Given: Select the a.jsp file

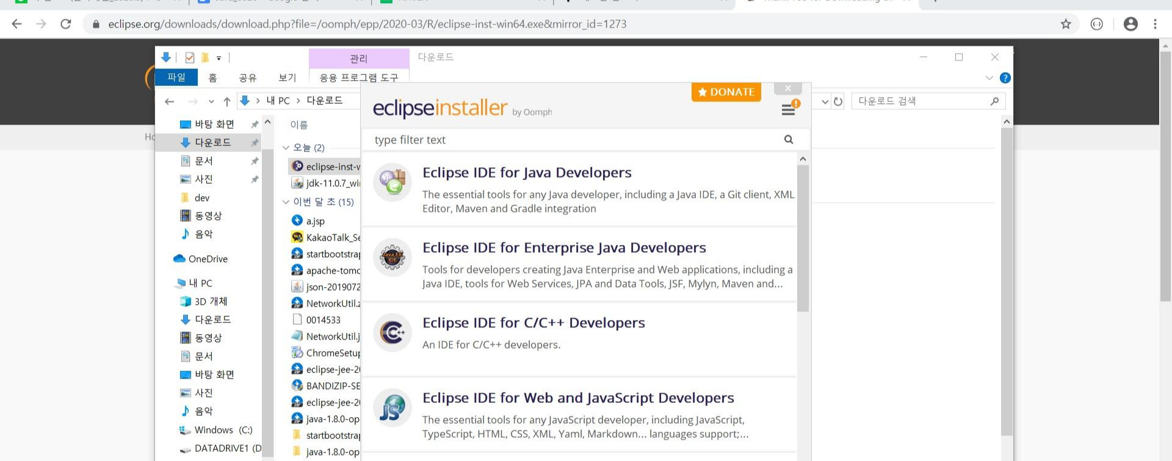Looking at the screenshot, I should point(315,221).
